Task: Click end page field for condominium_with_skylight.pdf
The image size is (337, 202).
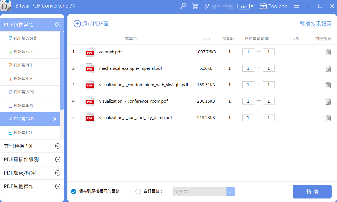Action: coord(269,85)
